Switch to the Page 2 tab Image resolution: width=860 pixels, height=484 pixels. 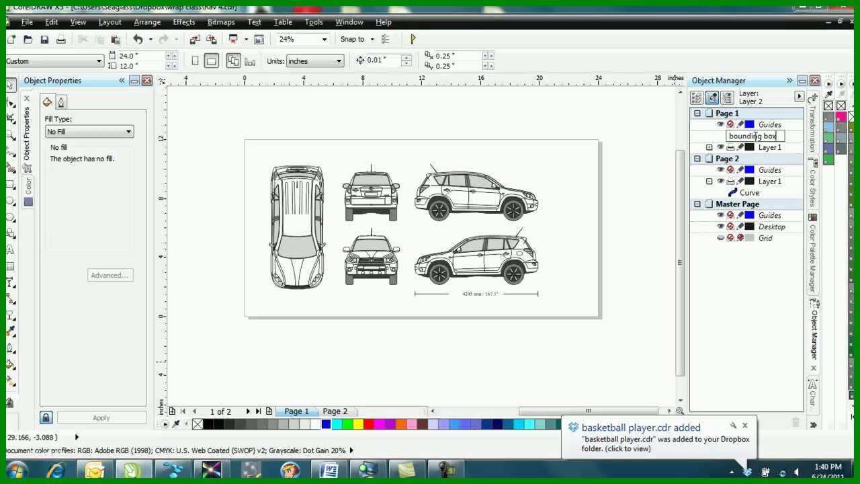coord(335,411)
